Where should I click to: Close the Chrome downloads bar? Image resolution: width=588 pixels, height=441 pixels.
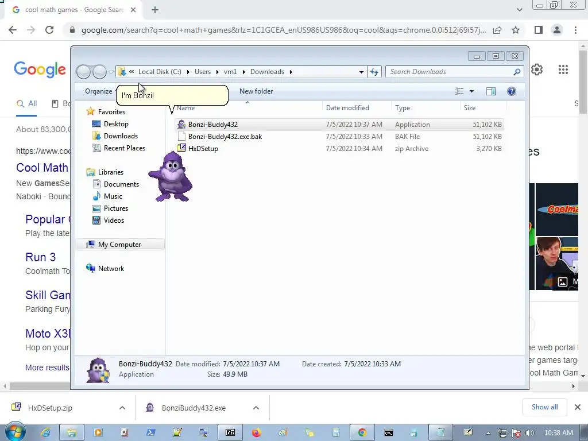(578, 407)
